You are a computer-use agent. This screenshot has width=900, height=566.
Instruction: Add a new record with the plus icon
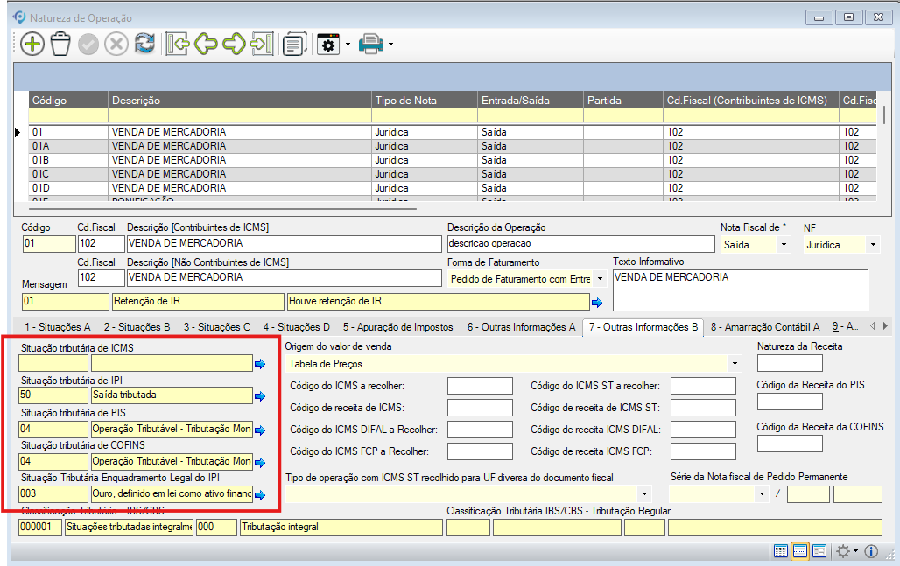[32, 44]
